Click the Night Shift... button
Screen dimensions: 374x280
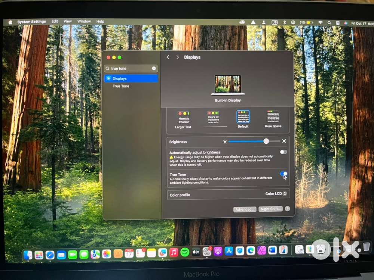(270, 209)
